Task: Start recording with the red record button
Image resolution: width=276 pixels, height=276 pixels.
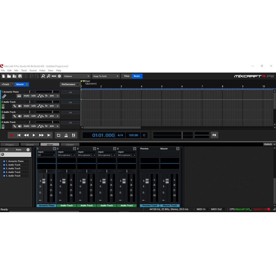Action: [11, 135]
